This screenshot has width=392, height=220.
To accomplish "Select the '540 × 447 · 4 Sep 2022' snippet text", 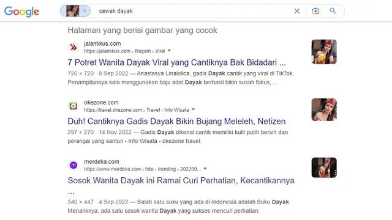I will coord(98,202).
